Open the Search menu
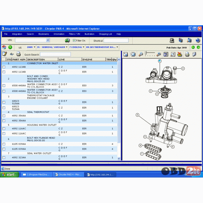Viewport: 203px width, 203px height. (x=30, y=34)
